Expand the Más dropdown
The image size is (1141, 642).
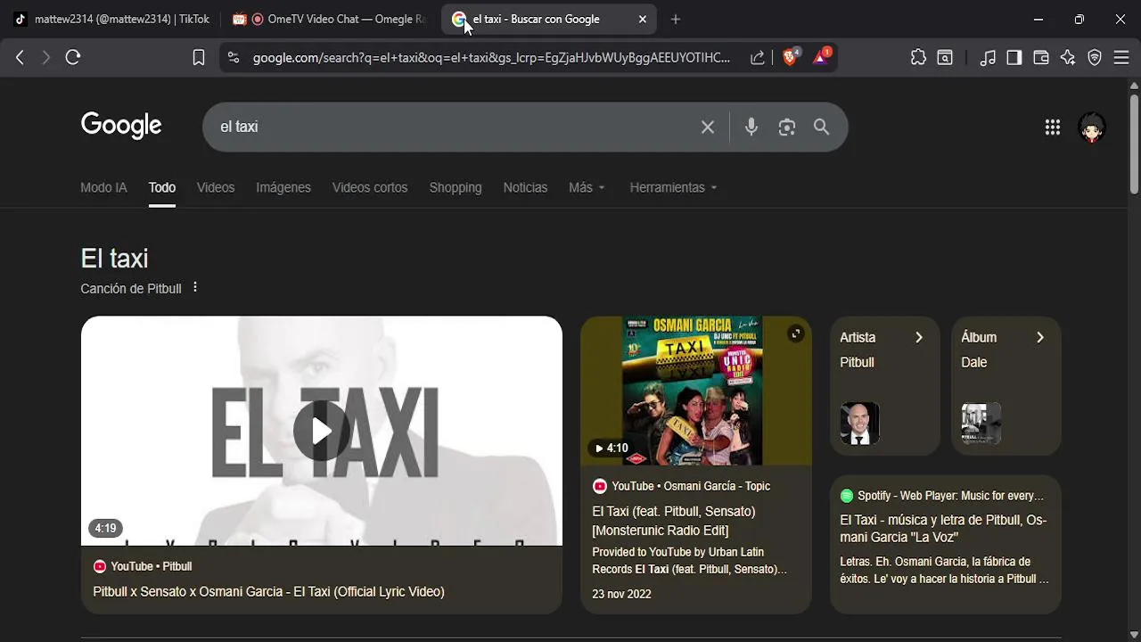point(587,187)
